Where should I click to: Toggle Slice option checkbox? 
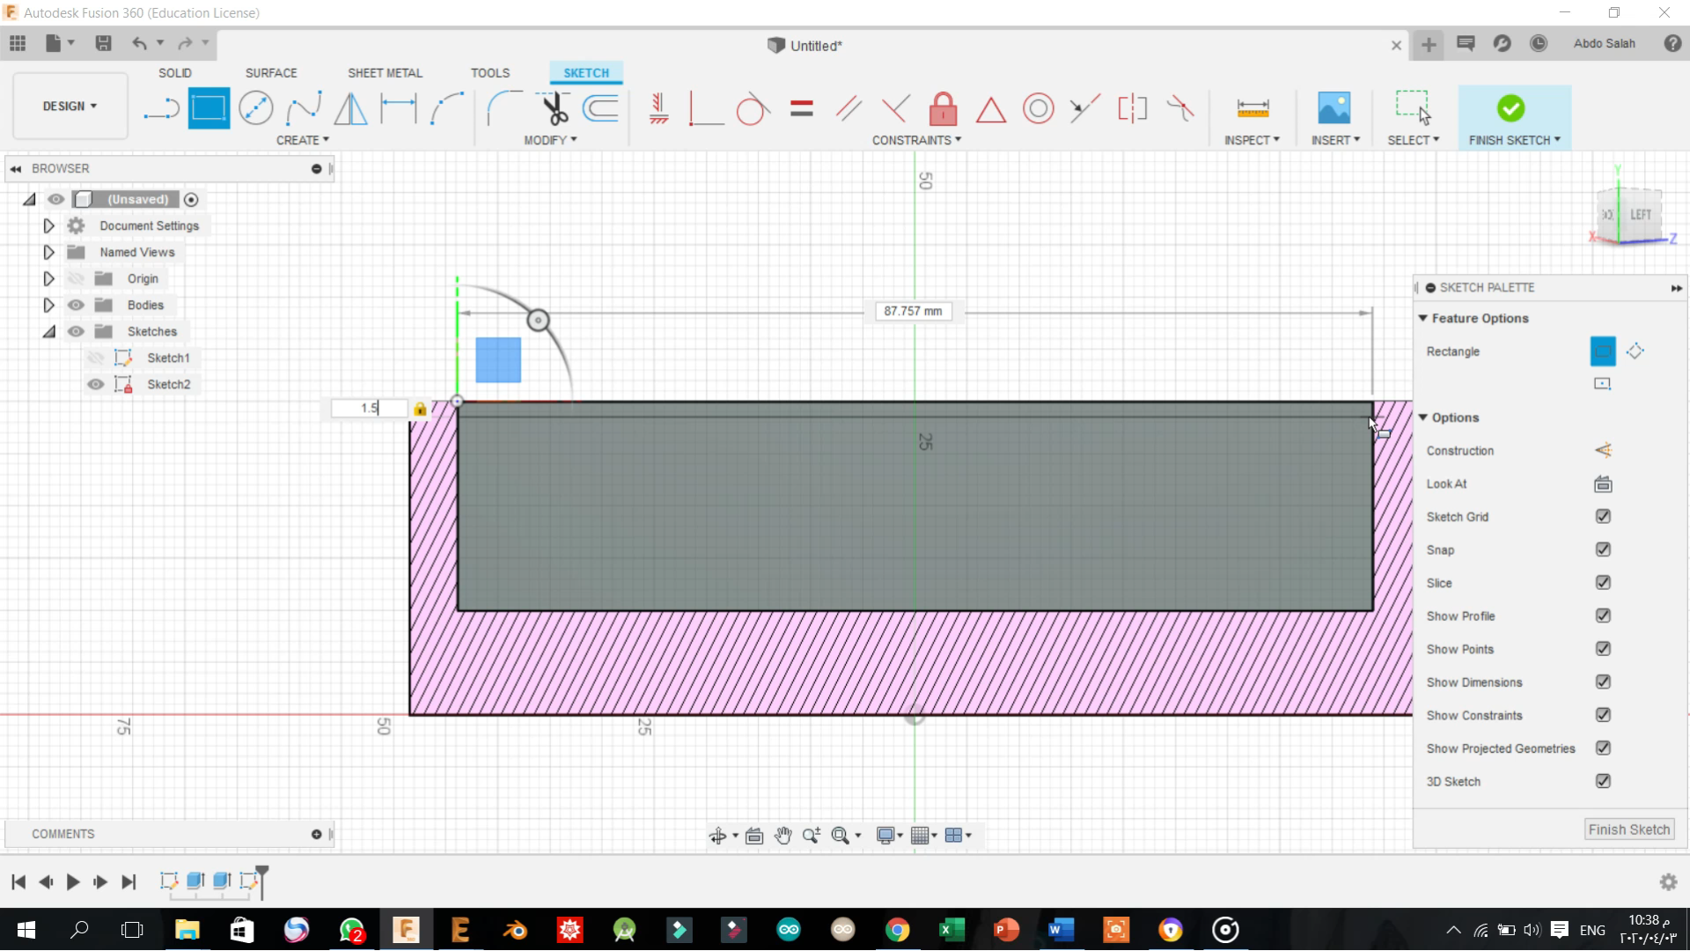1603,582
